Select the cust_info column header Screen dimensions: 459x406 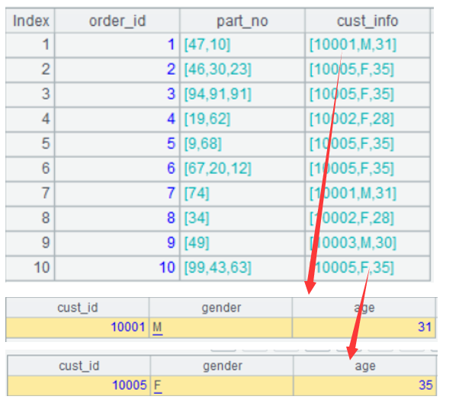coord(368,21)
